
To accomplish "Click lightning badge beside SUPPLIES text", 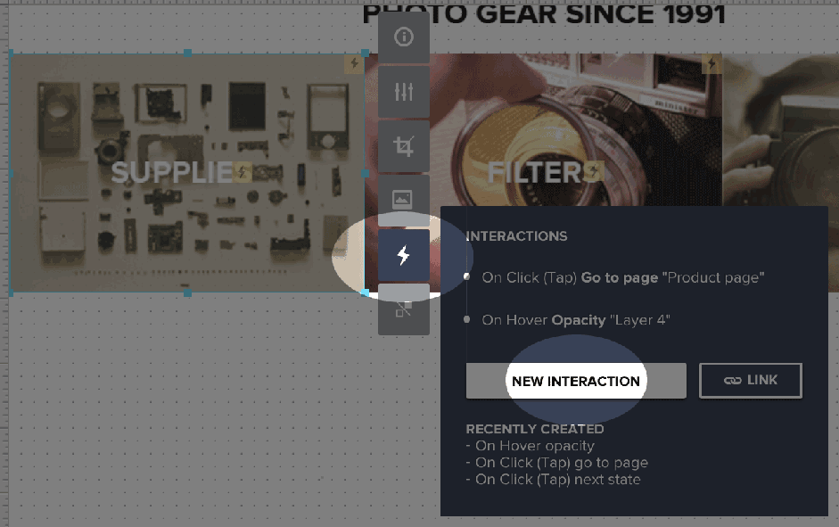I will [242, 172].
